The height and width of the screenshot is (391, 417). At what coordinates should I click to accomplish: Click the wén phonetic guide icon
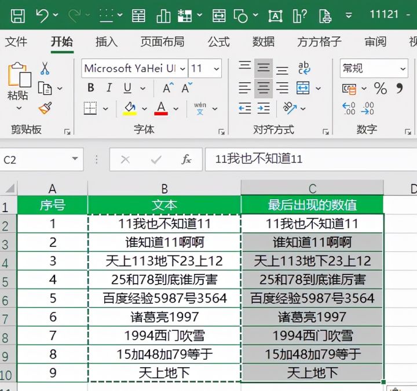[x=200, y=108]
